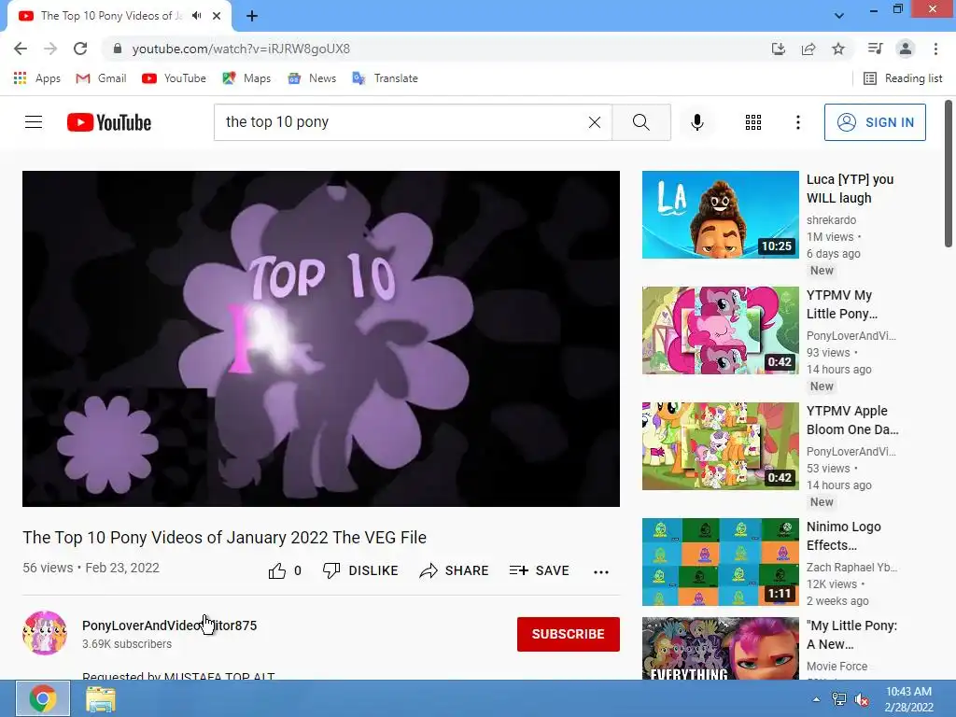This screenshot has height=717, width=956.
Task: Open a new tab with the plus button
Action: (x=252, y=16)
